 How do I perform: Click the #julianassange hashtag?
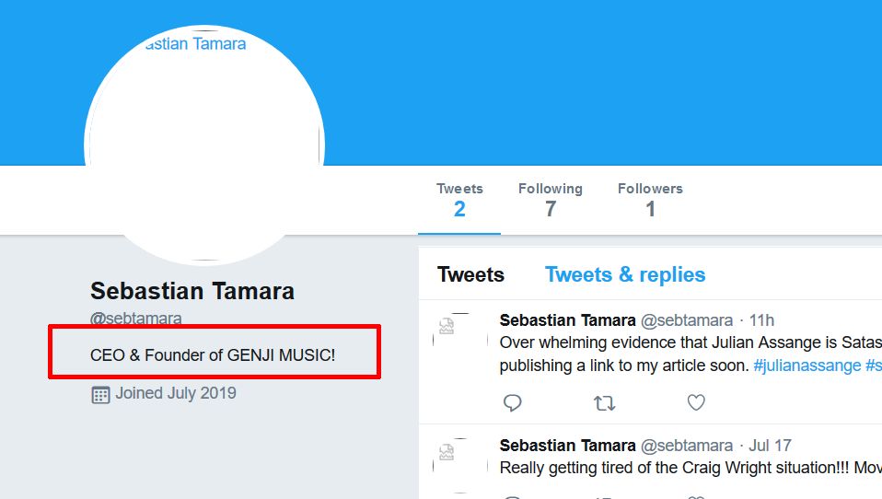(807, 366)
